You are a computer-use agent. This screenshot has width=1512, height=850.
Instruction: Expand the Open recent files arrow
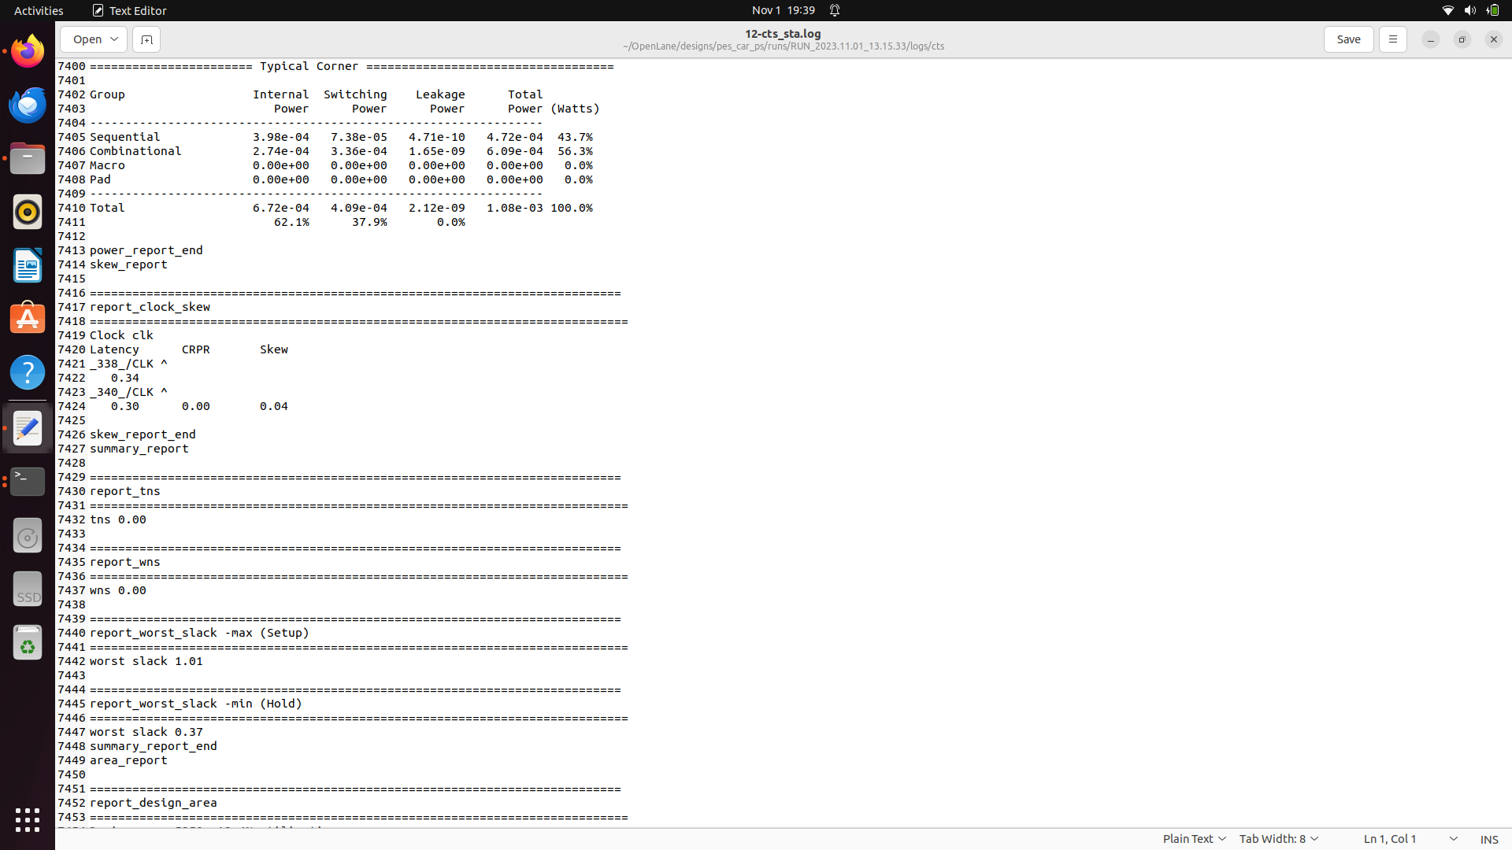click(x=114, y=39)
